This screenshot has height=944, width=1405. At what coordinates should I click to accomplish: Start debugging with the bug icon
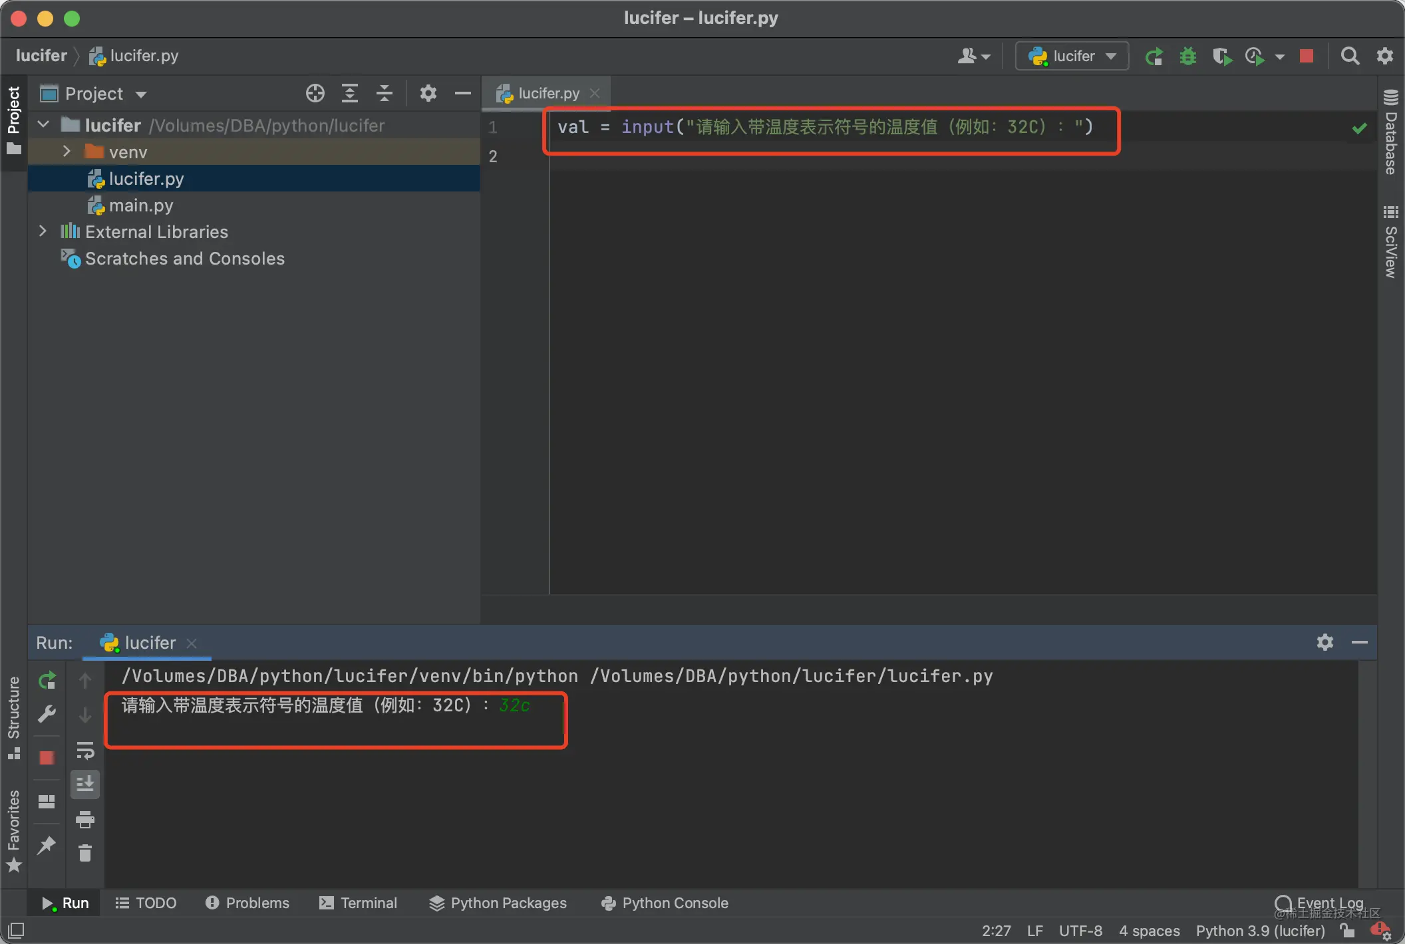pos(1188,57)
